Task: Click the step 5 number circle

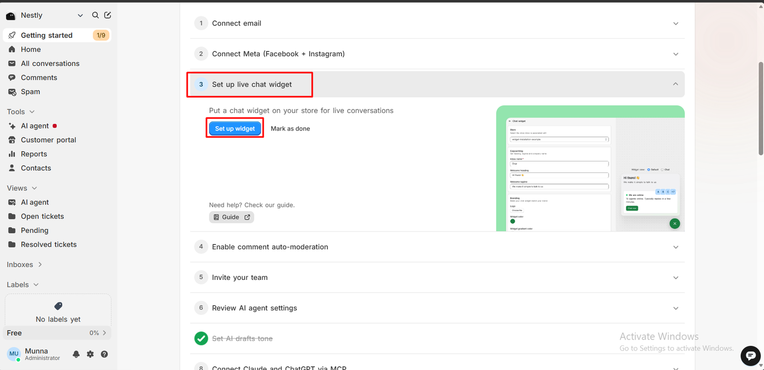Action: coord(201,277)
